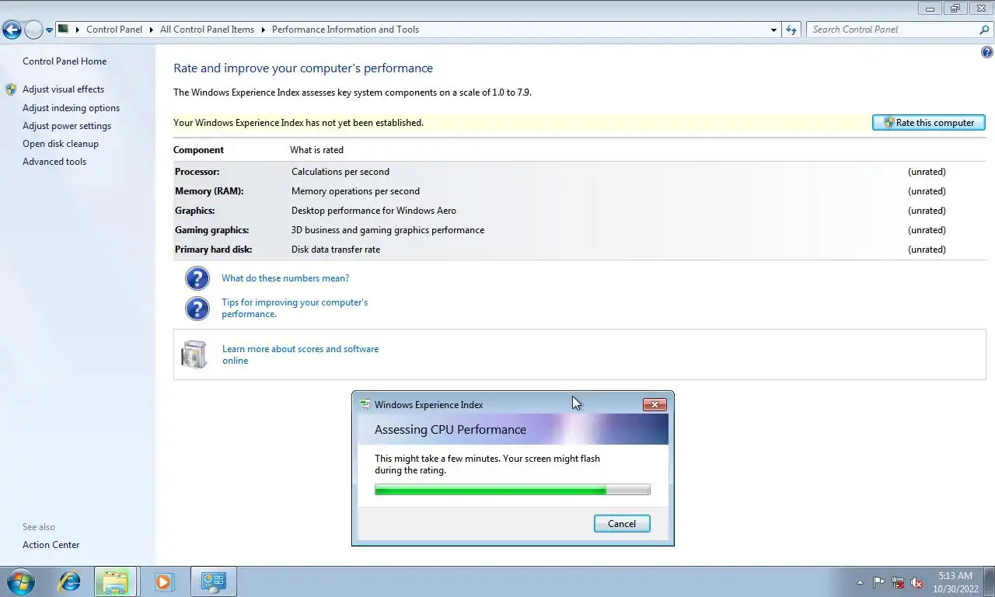Click All Control Panel Items breadcrumb
Viewport: 995px width, 597px height.
coord(207,30)
